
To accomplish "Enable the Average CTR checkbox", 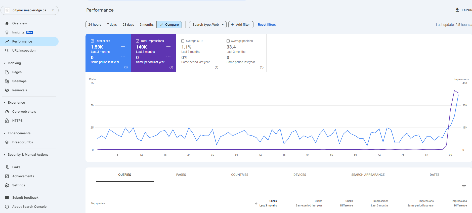I will [183, 41].
